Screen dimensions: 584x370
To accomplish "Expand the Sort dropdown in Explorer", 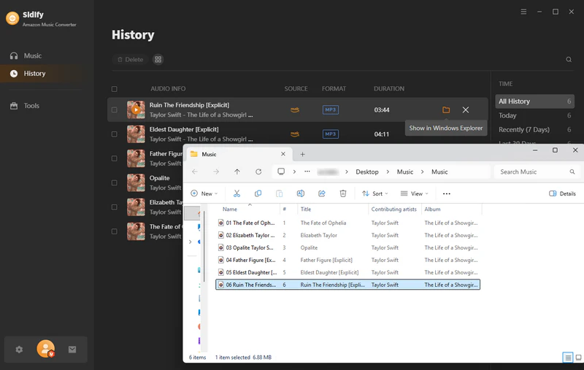I will coord(374,193).
